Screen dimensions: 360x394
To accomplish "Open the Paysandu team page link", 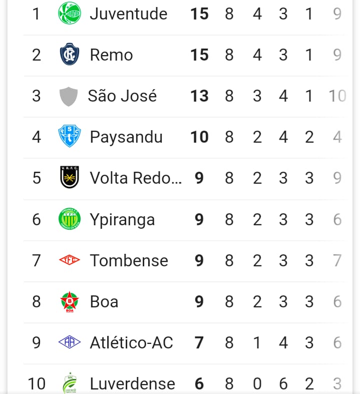I will coord(126,137).
